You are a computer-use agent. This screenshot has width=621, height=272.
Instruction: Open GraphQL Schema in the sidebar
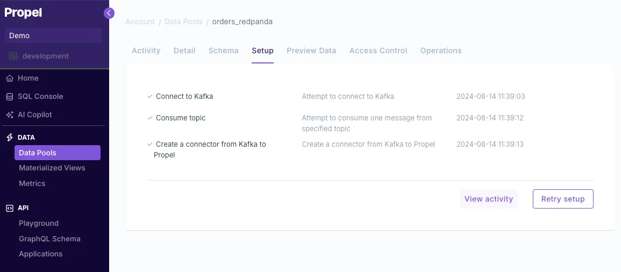pyautogui.click(x=49, y=239)
